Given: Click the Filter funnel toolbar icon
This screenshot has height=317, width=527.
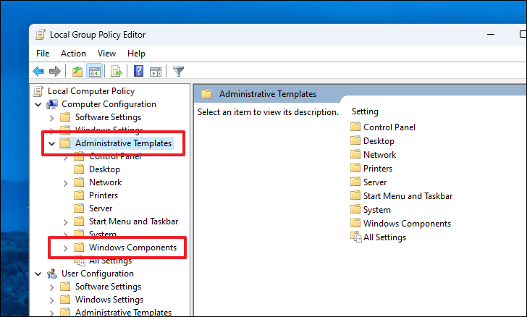Looking at the screenshot, I should click(x=178, y=71).
